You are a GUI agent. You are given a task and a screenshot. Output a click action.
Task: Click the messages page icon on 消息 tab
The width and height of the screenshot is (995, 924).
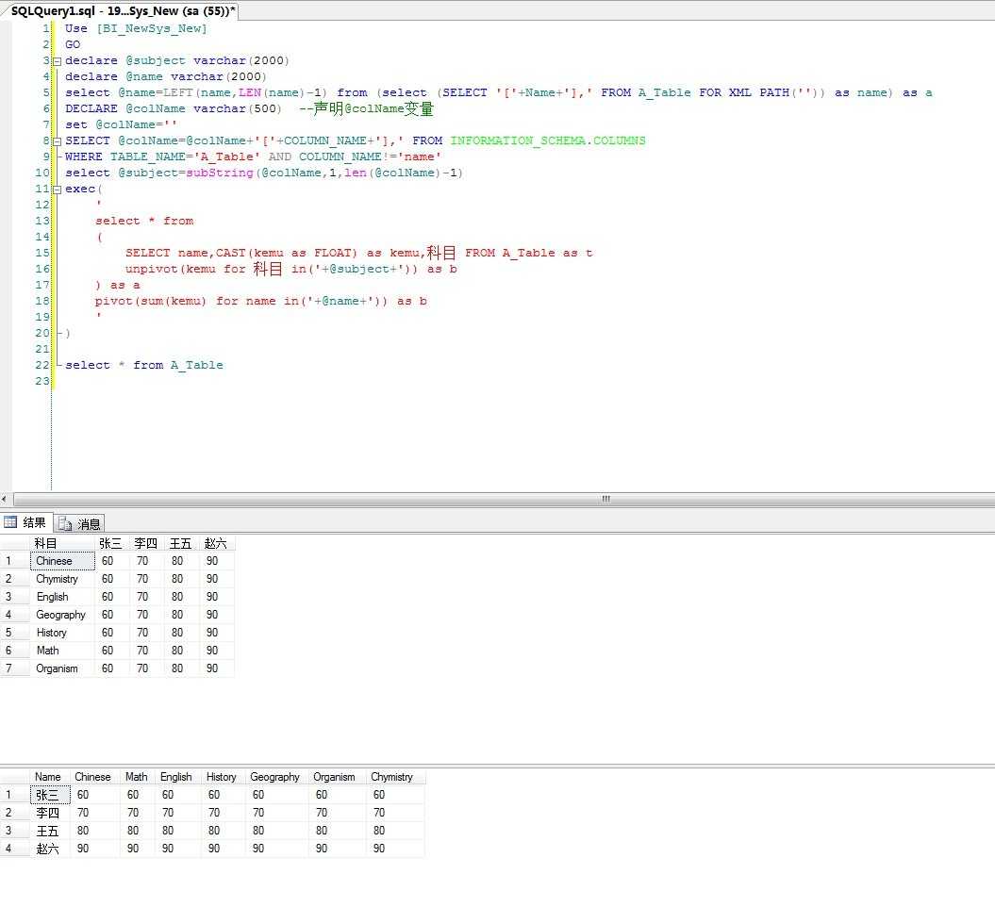[x=65, y=523]
